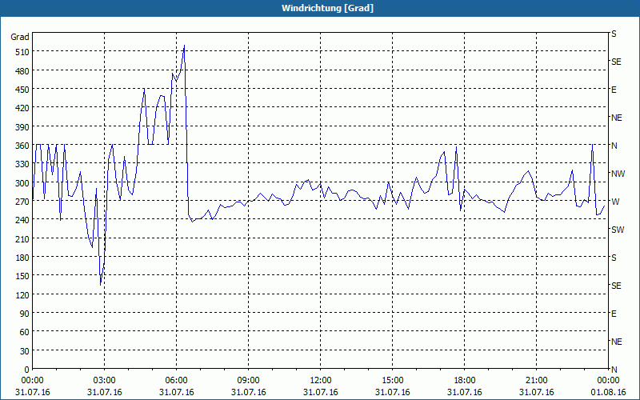This screenshot has height=400, width=640.
Task: Click the wind direction minimum near 02:50
Action: [x=101, y=285]
